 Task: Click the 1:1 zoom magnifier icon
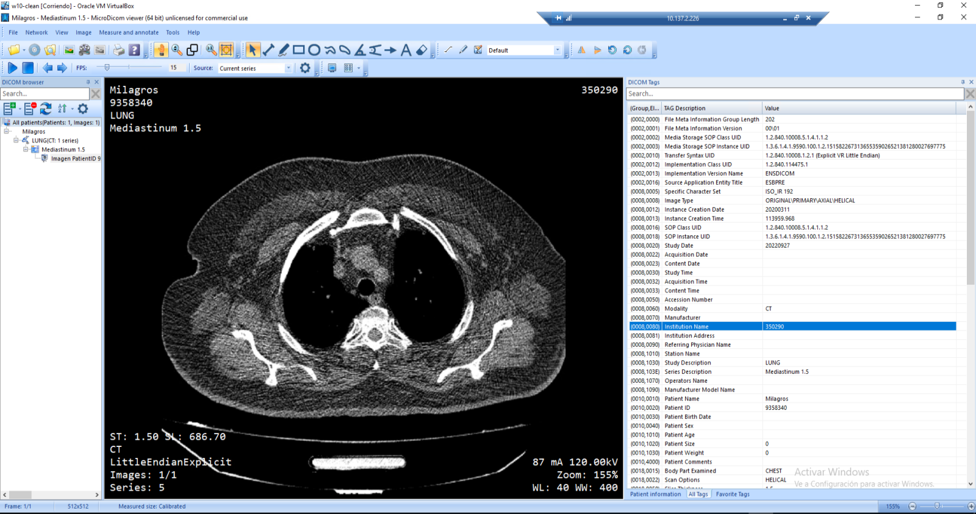click(211, 50)
